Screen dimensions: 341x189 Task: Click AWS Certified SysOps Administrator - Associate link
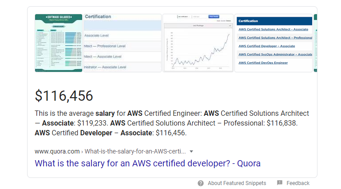pyautogui.click(x=275, y=54)
